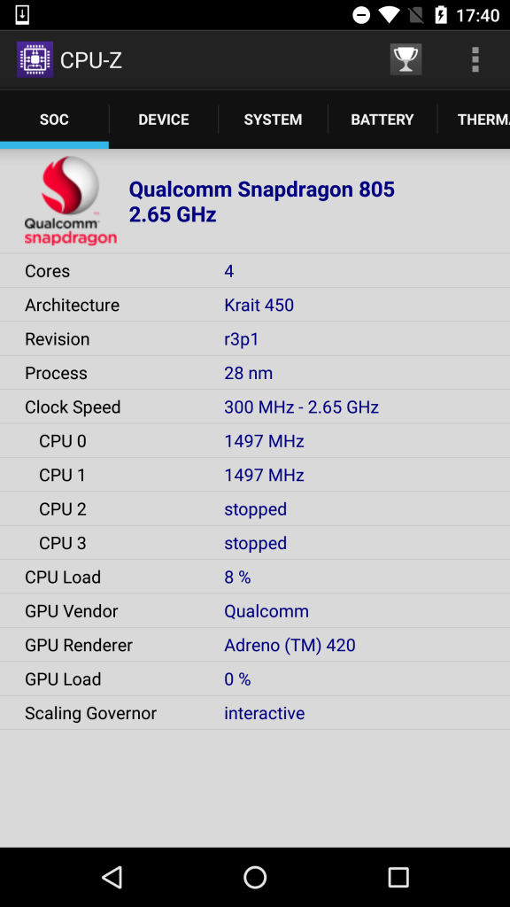
Task: Open recent apps square button
Action: (x=398, y=877)
